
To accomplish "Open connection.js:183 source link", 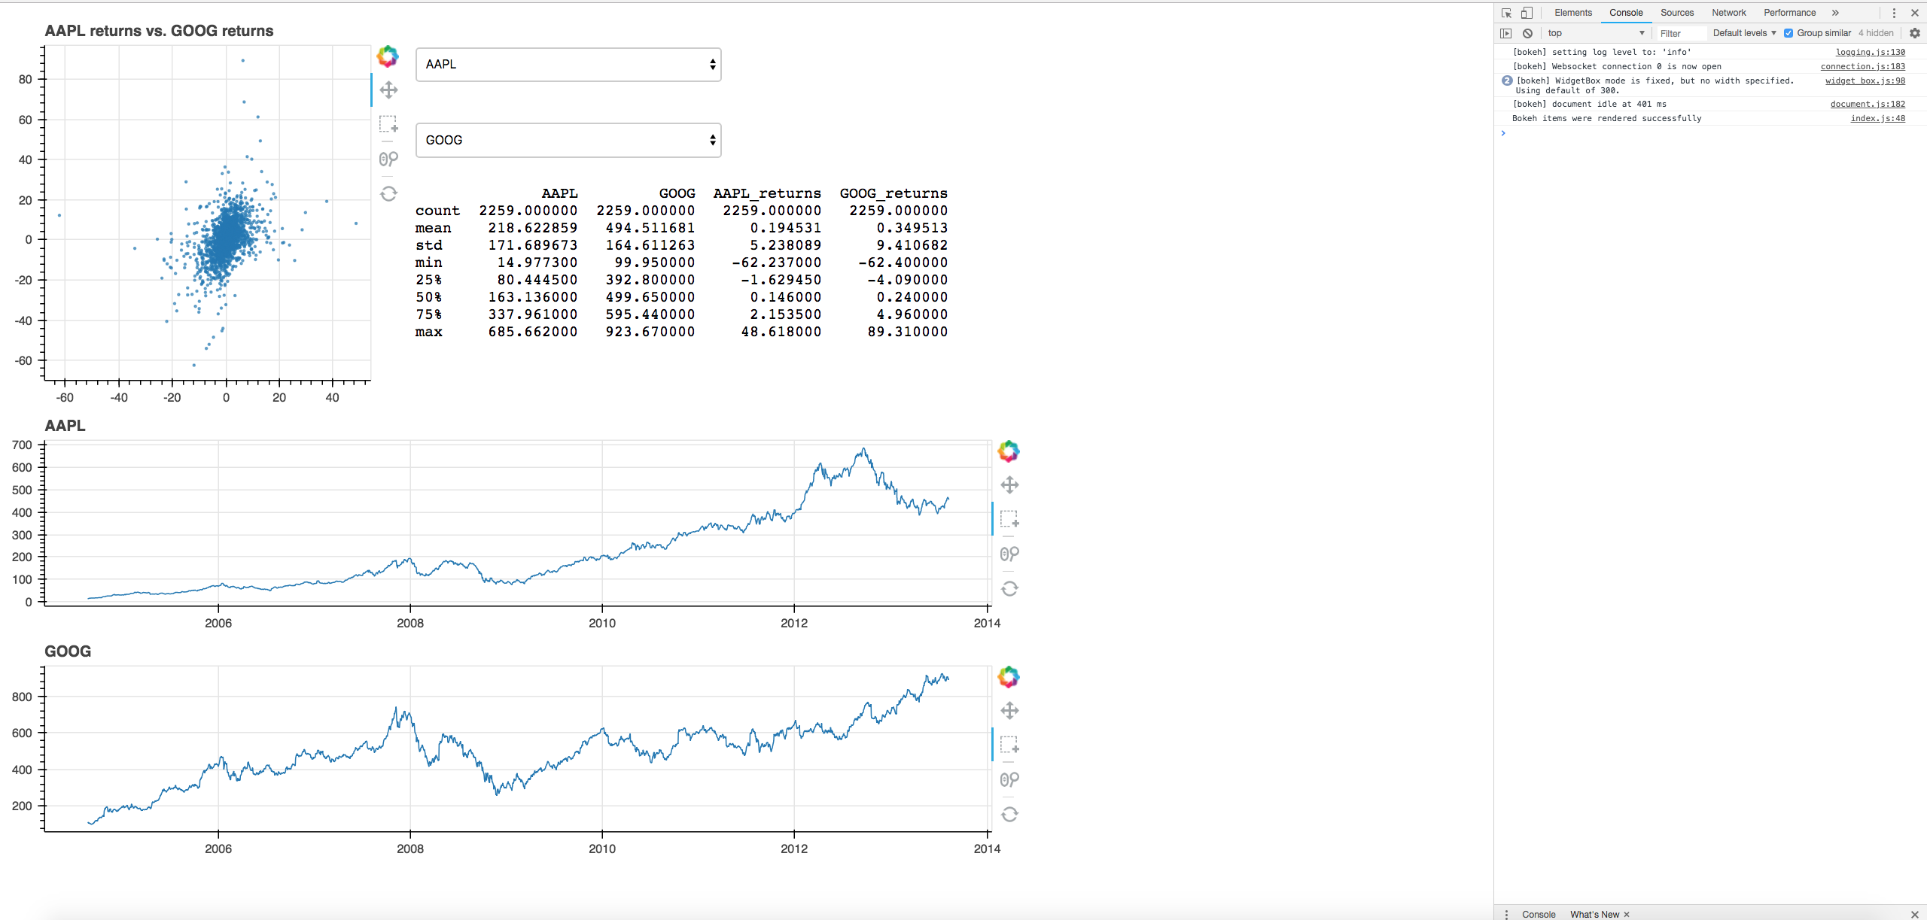I will [1862, 66].
